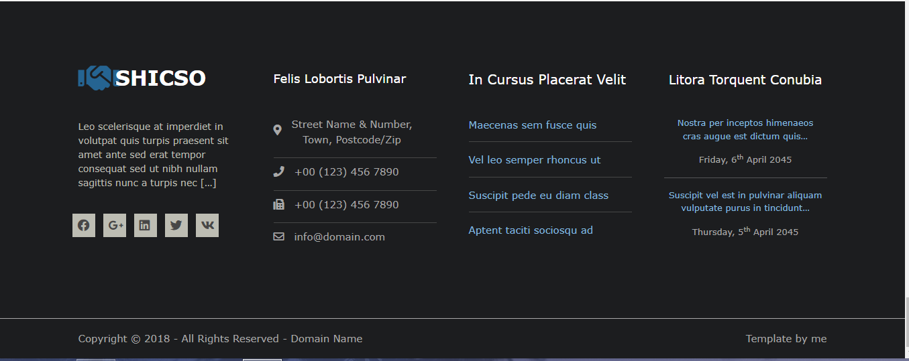This screenshot has height=361, width=909.
Task: Click the Thursday, 5th April 2045 date
Action: coord(745,232)
